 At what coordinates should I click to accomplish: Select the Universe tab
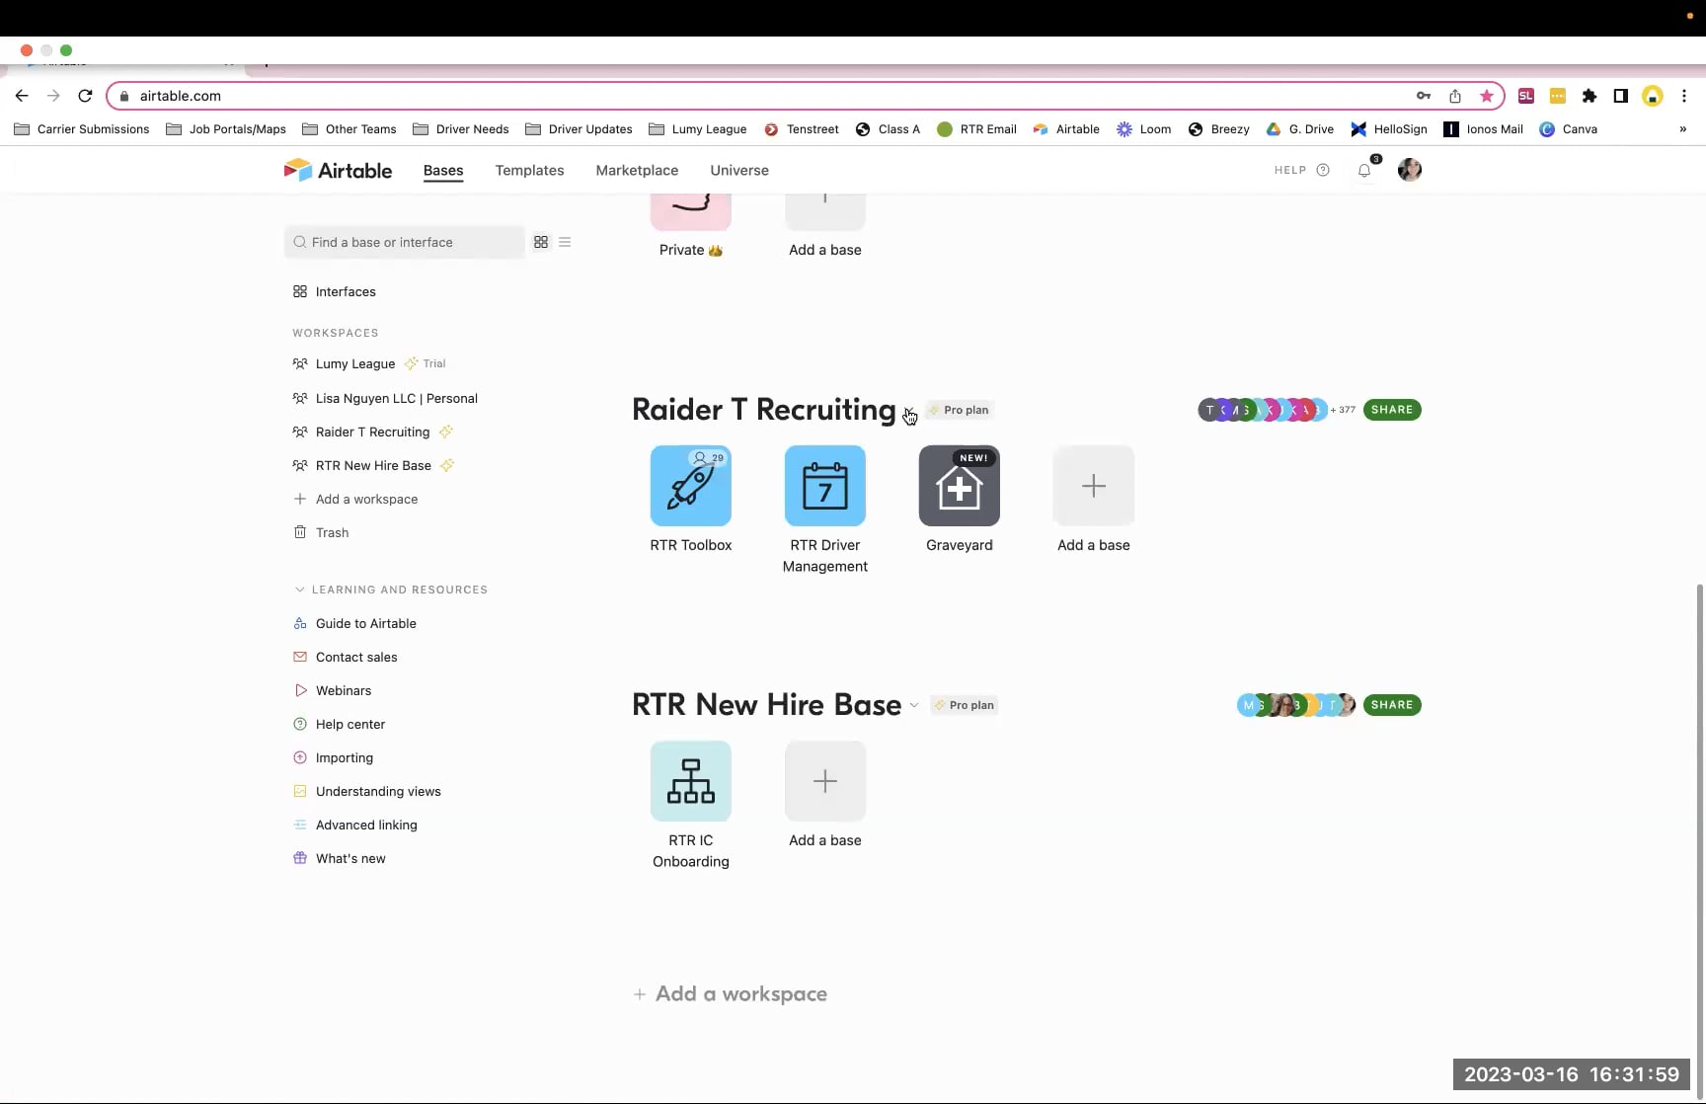coord(739,170)
